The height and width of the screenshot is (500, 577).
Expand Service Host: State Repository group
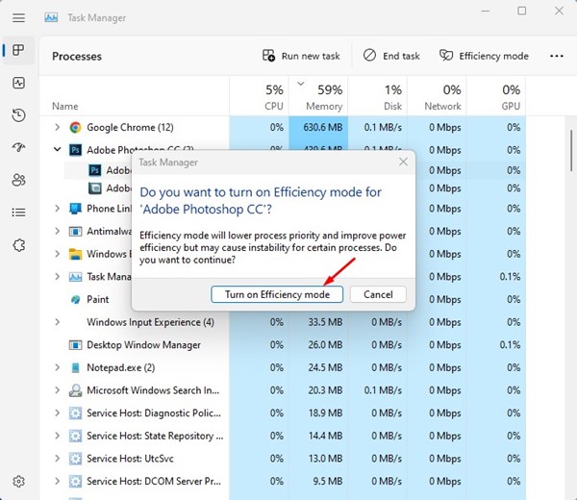(57, 436)
